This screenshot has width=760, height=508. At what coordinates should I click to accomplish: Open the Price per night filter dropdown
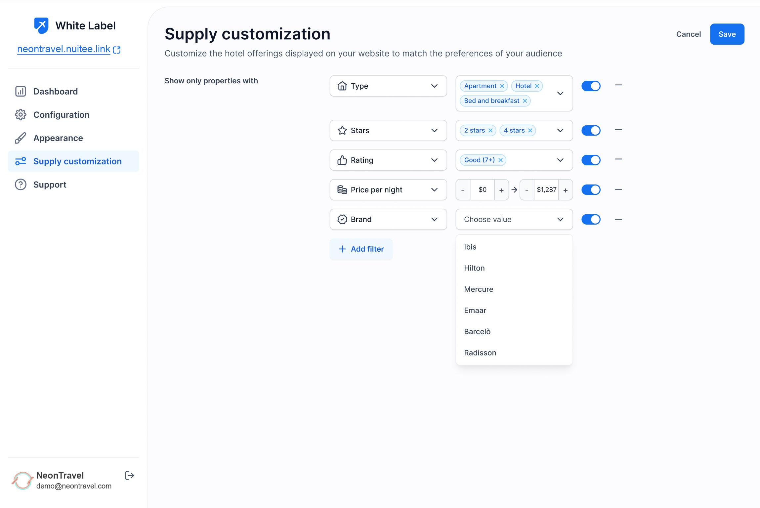388,190
